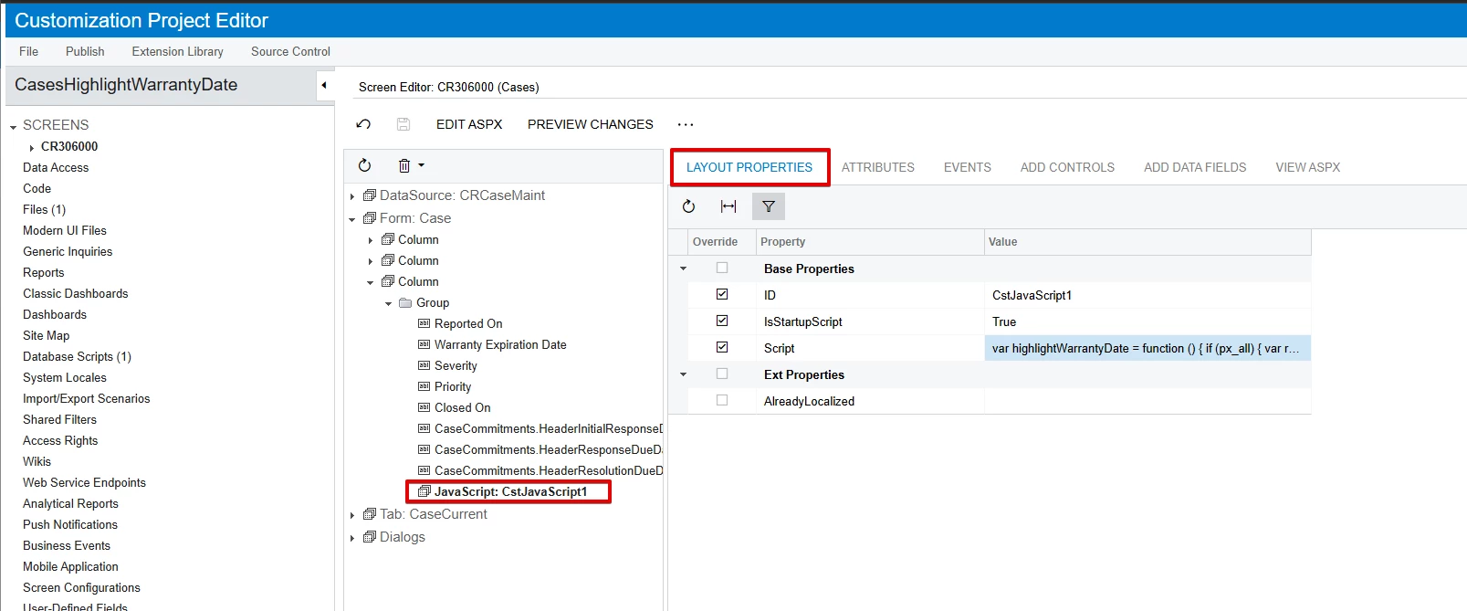Open Mobile Application in navigation
The image size is (1467, 611).
[70, 567]
